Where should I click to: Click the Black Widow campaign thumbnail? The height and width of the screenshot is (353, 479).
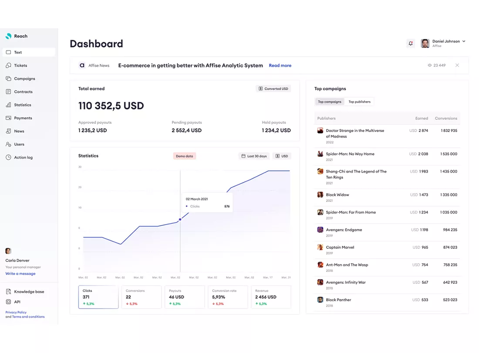click(320, 195)
